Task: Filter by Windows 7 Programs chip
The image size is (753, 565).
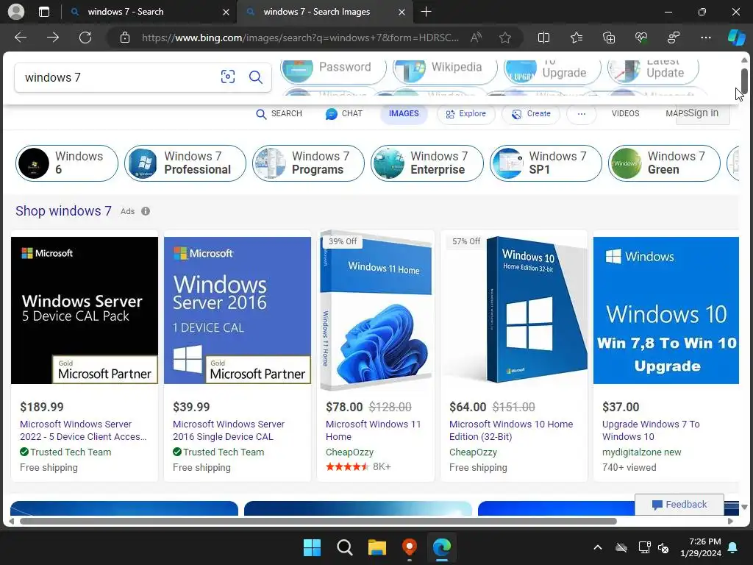Action: [x=308, y=163]
